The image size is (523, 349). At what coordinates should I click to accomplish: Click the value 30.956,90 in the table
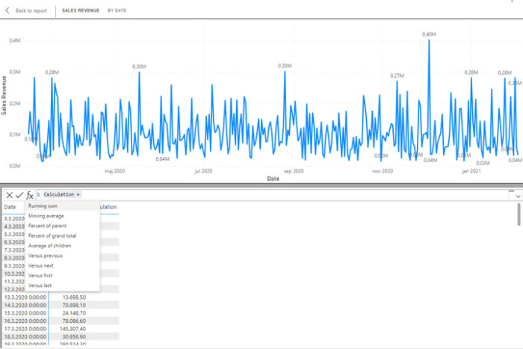click(x=74, y=336)
